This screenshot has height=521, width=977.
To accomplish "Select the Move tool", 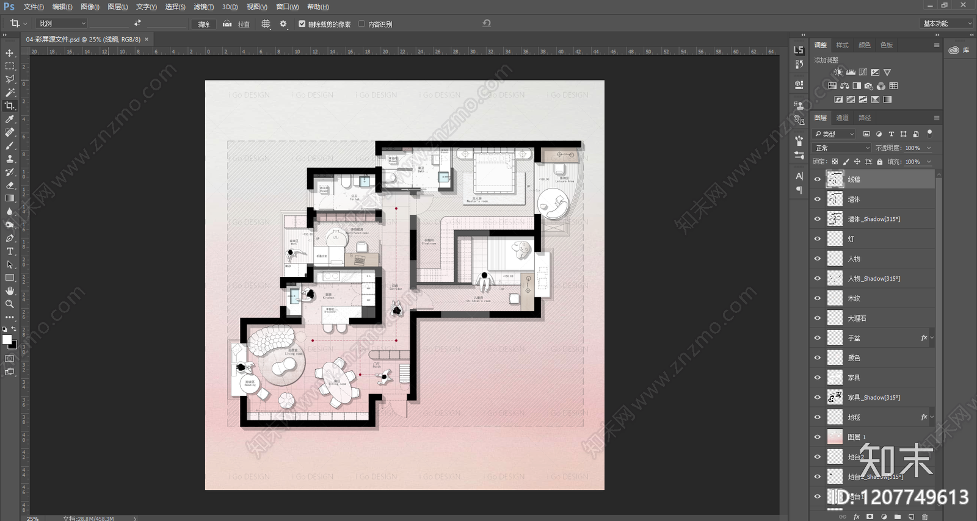I will (x=10, y=53).
